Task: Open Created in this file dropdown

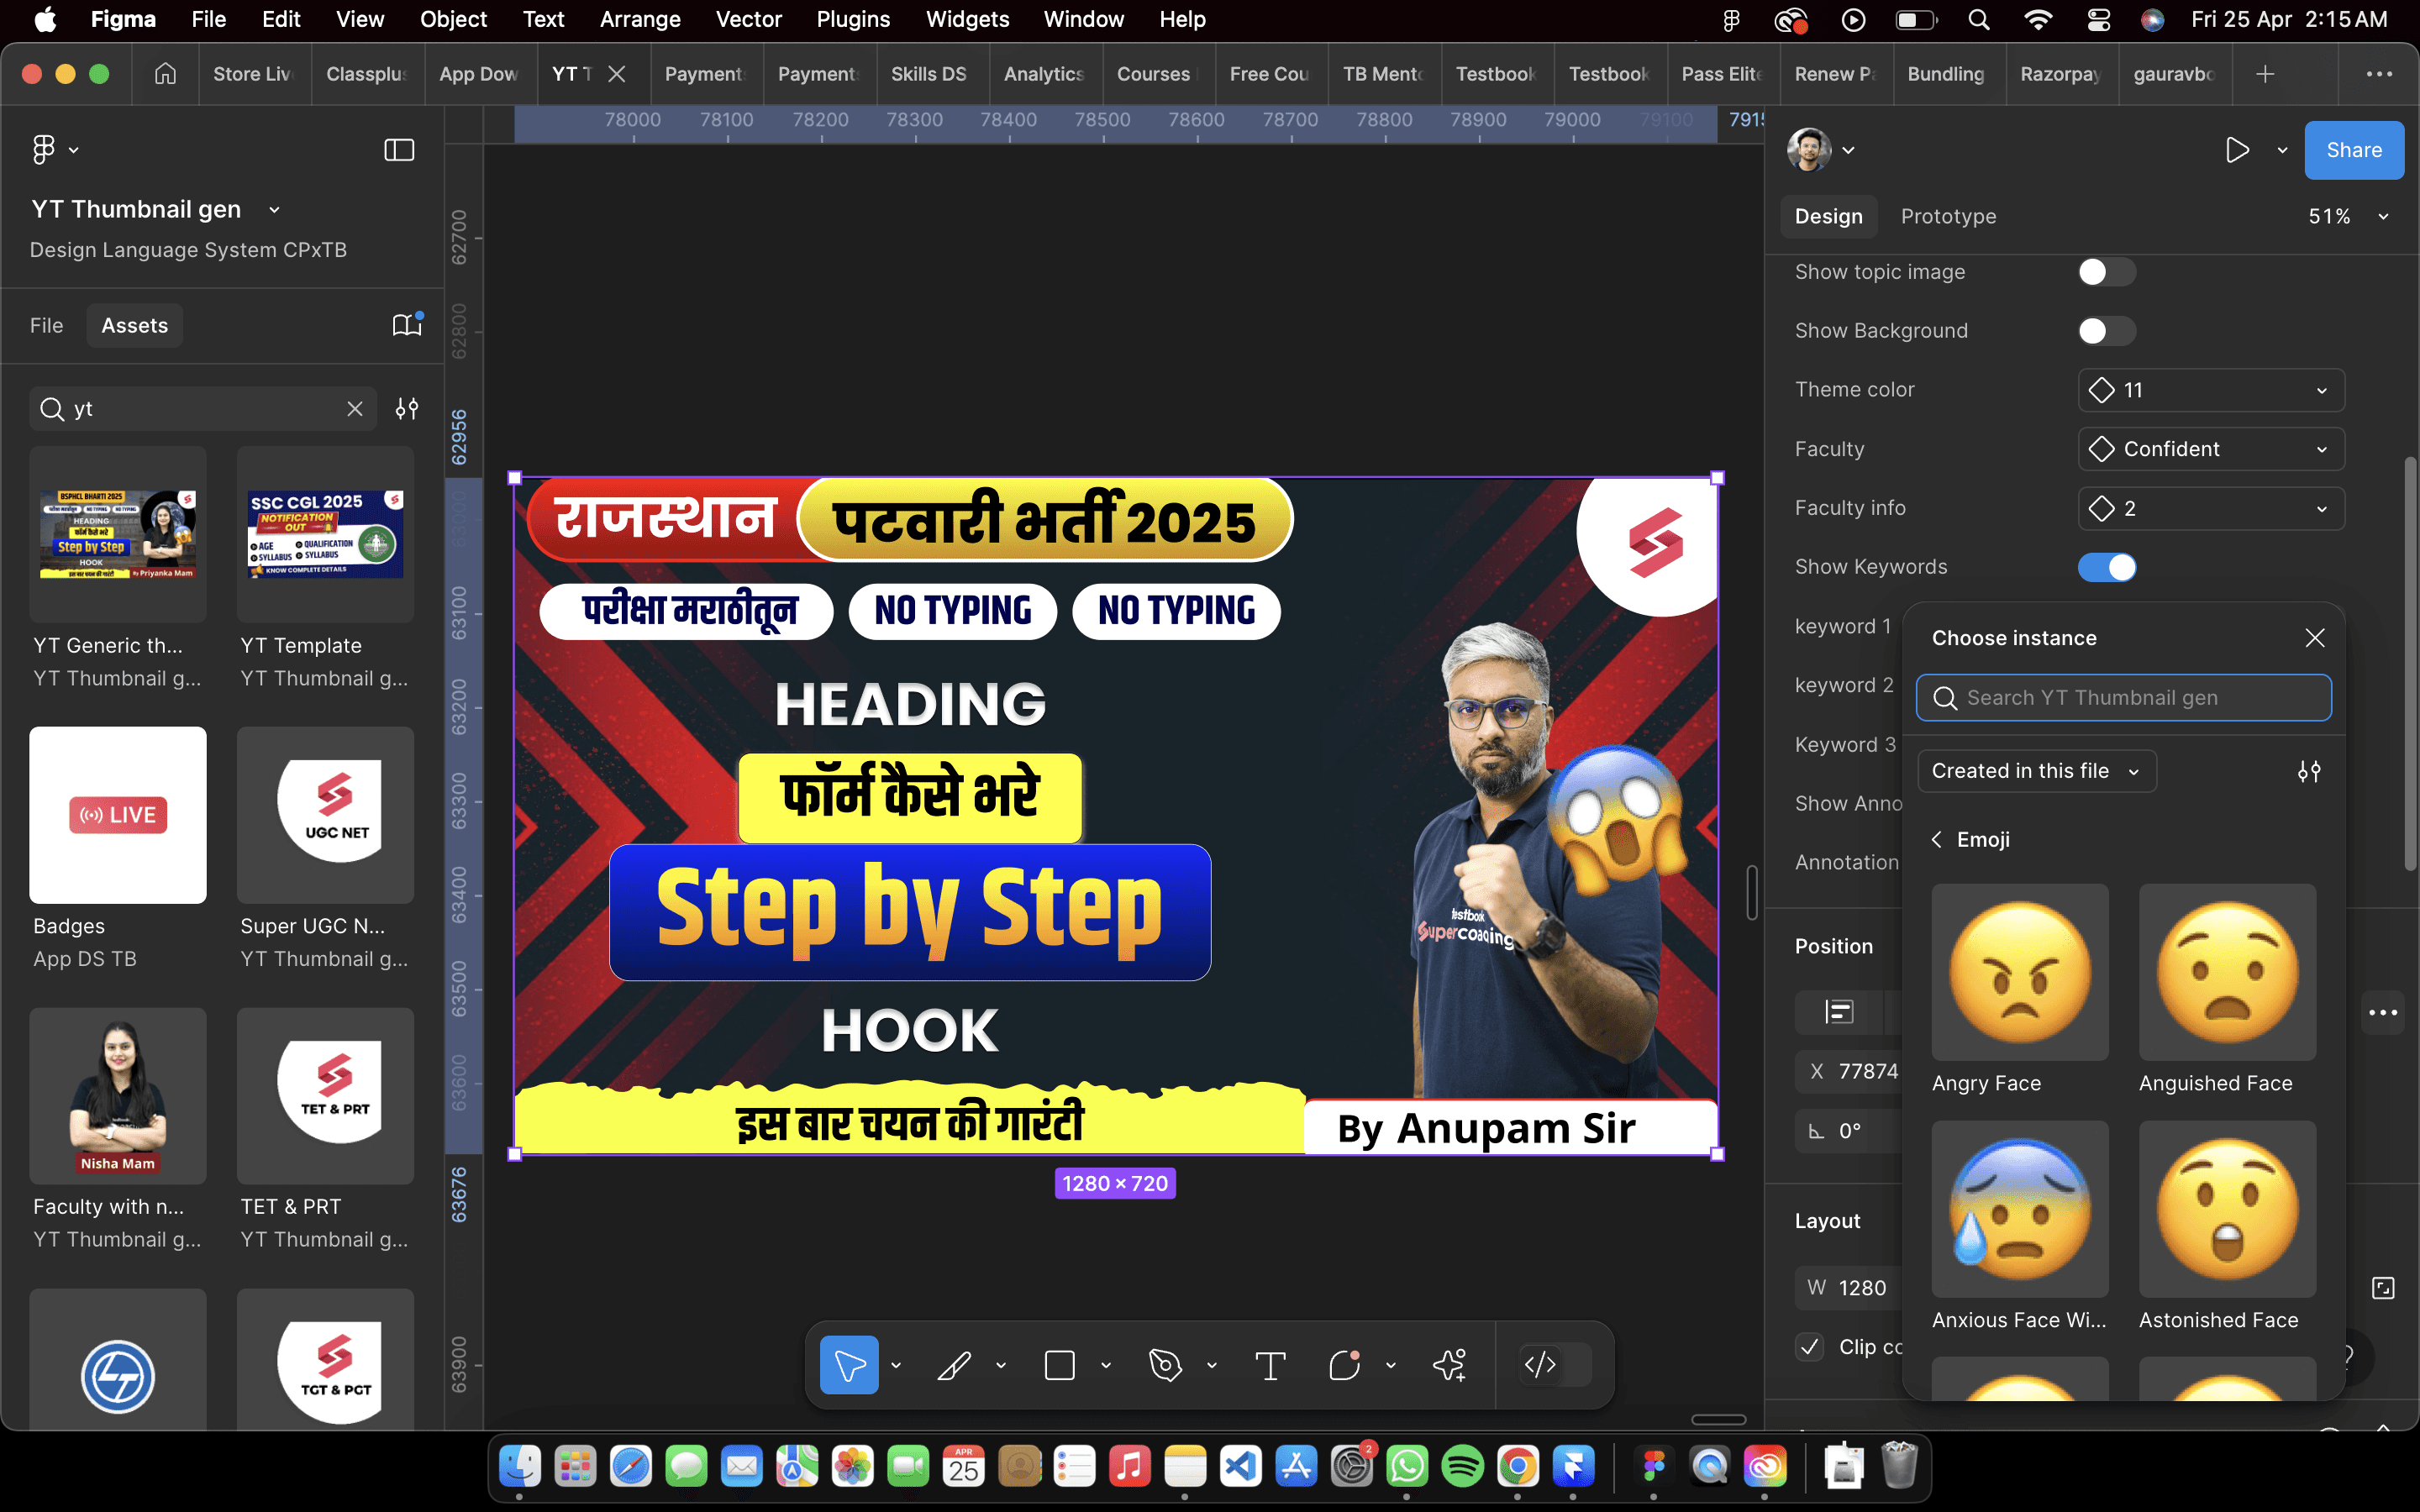Action: click(2036, 771)
